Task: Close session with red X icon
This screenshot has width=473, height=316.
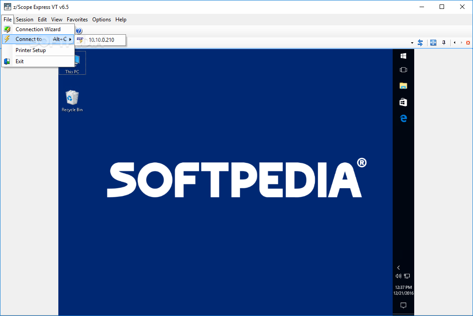Action: (468, 43)
